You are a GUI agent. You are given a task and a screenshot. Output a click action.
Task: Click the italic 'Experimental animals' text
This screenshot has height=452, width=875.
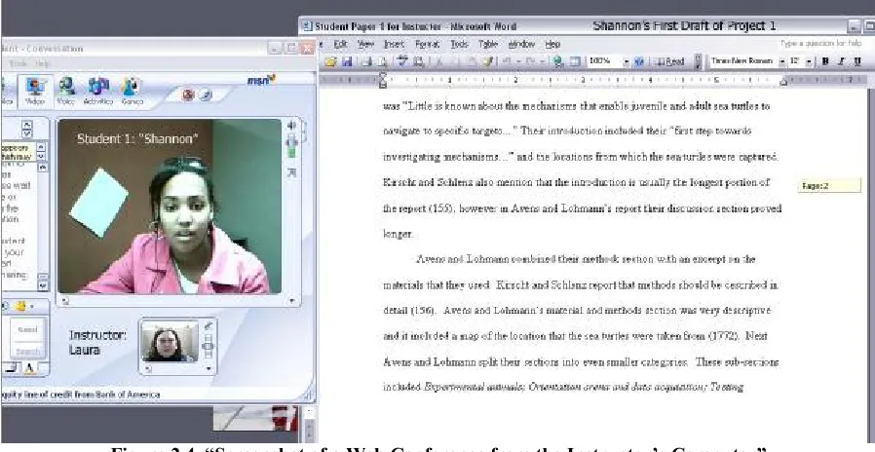[x=475, y=387]
